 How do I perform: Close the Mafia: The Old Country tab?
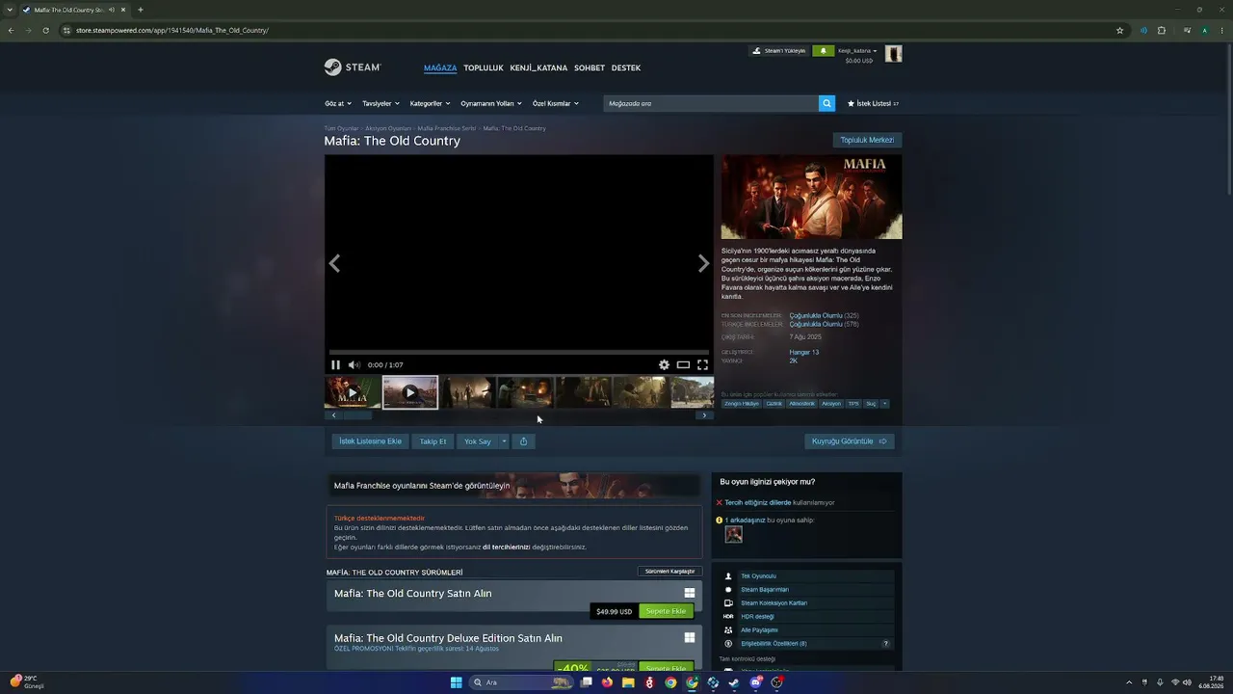pyautogui.click(x=123, y=10)
